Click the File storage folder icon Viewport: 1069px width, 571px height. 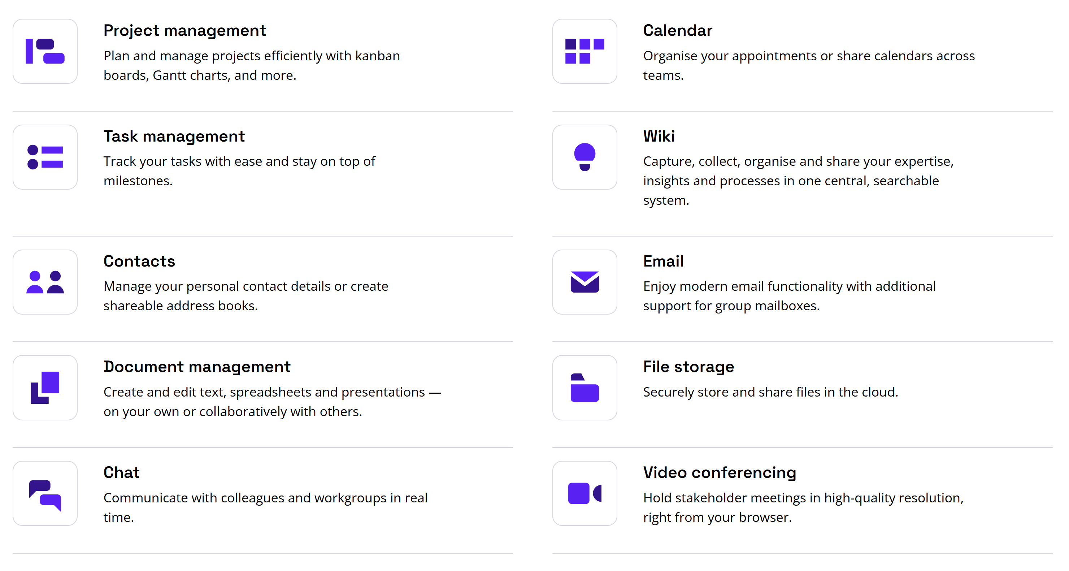click(584, 388)
